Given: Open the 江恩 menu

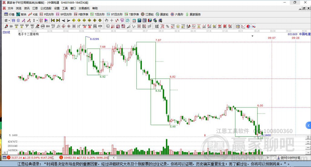Looking at the screenshot, I should pos(35,8).
